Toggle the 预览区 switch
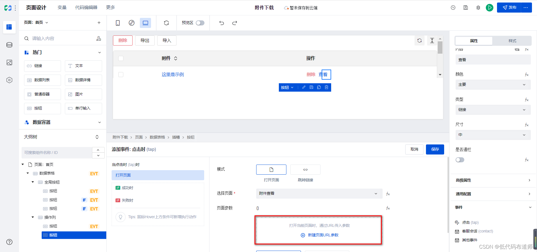This screenshot has height=252, width=537. (x=200, y=23)
